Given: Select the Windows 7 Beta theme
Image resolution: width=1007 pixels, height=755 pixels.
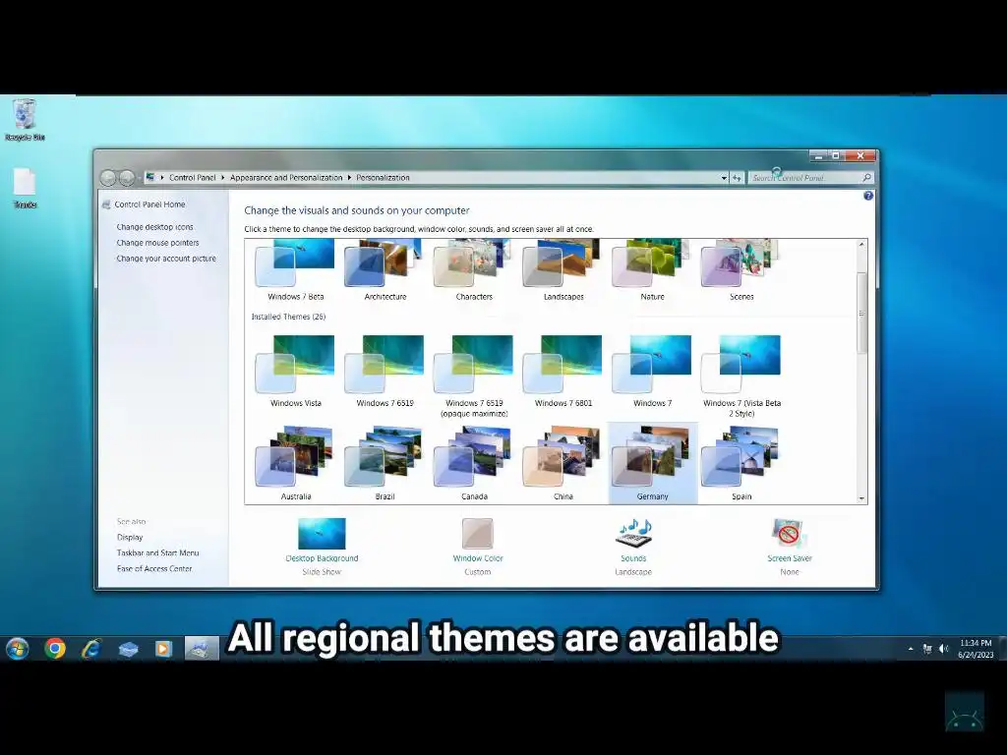Looking at the screenshot, I should 295,269.
